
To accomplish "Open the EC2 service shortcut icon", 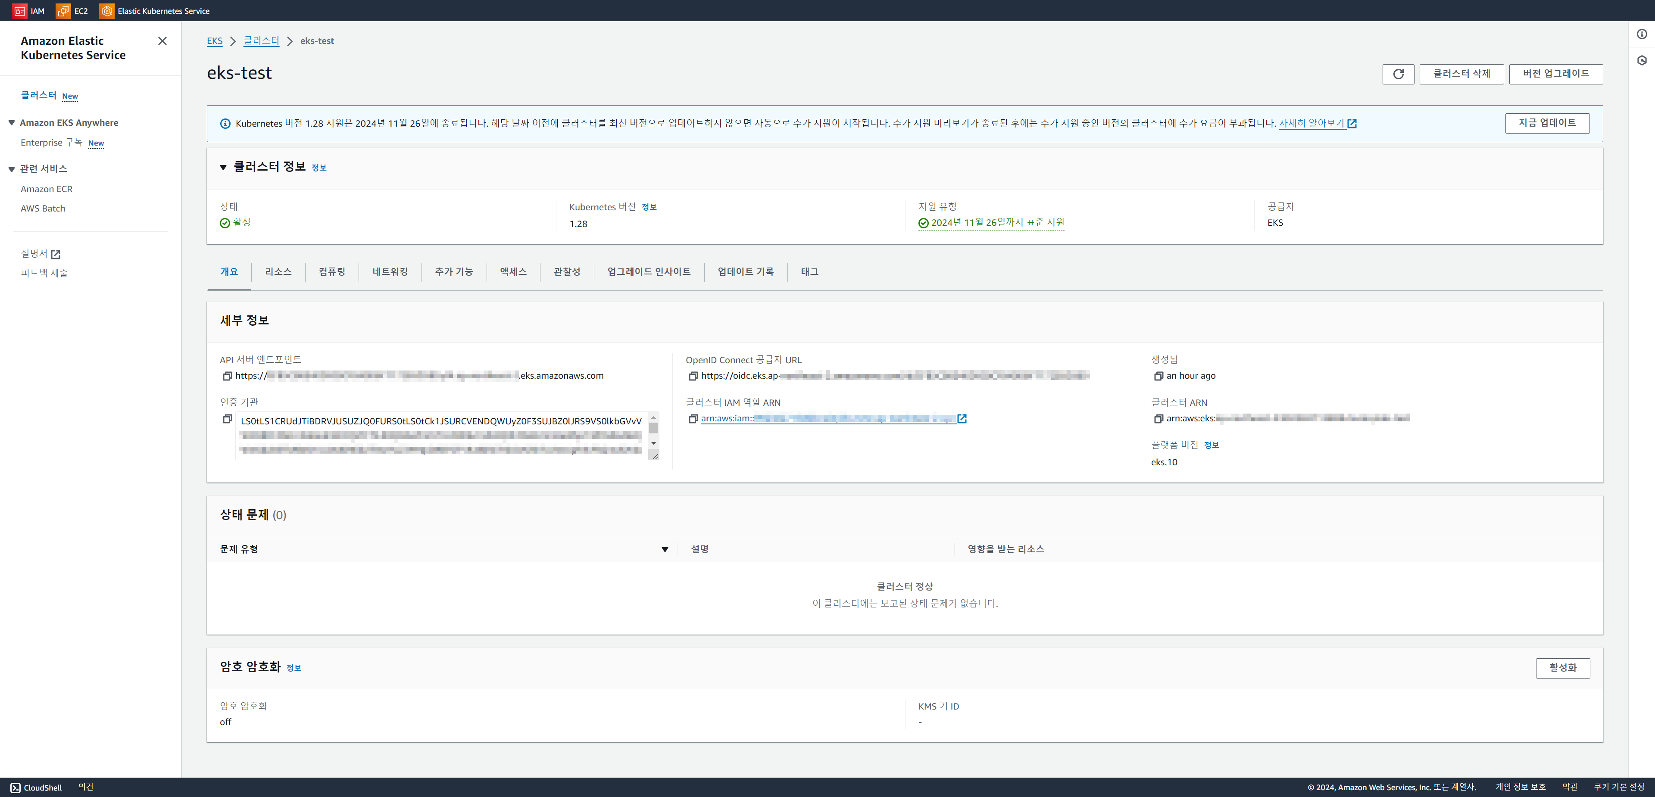I will (63, 11).
